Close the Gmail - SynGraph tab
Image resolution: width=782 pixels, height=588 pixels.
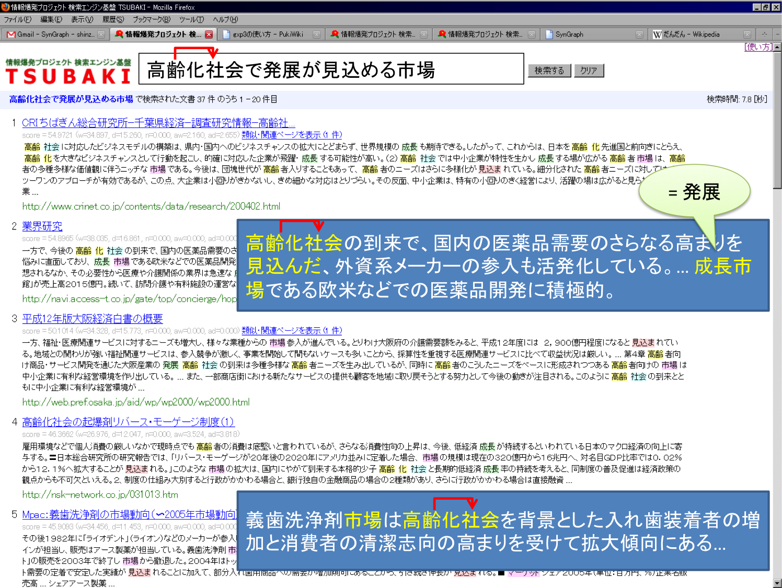[101, 34]
